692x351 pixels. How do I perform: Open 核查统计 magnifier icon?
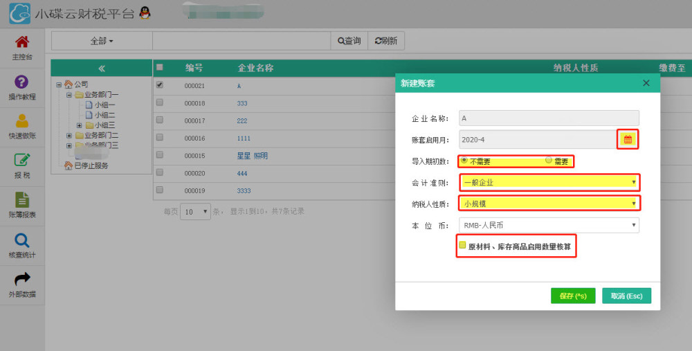(x=22, y=240)
